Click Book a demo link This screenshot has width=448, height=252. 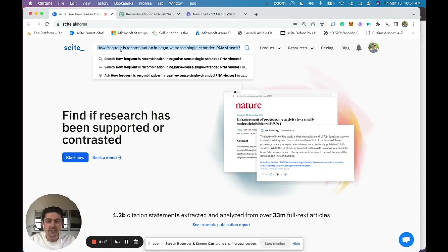click(x=107, y=157)
